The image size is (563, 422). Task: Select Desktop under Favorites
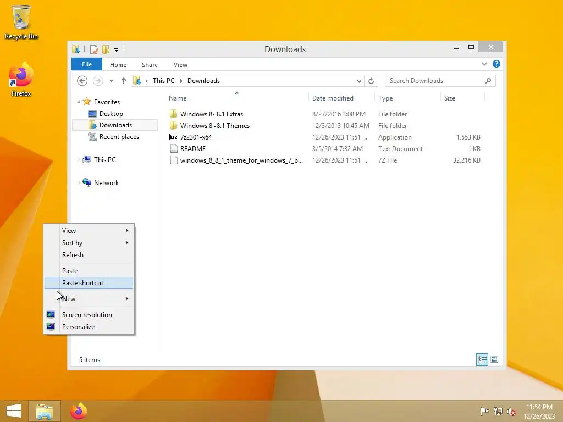click(x=111, y=114)
